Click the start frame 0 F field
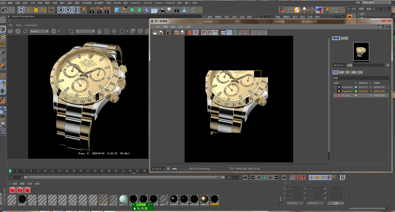The image size is (395, 212). 15,178
